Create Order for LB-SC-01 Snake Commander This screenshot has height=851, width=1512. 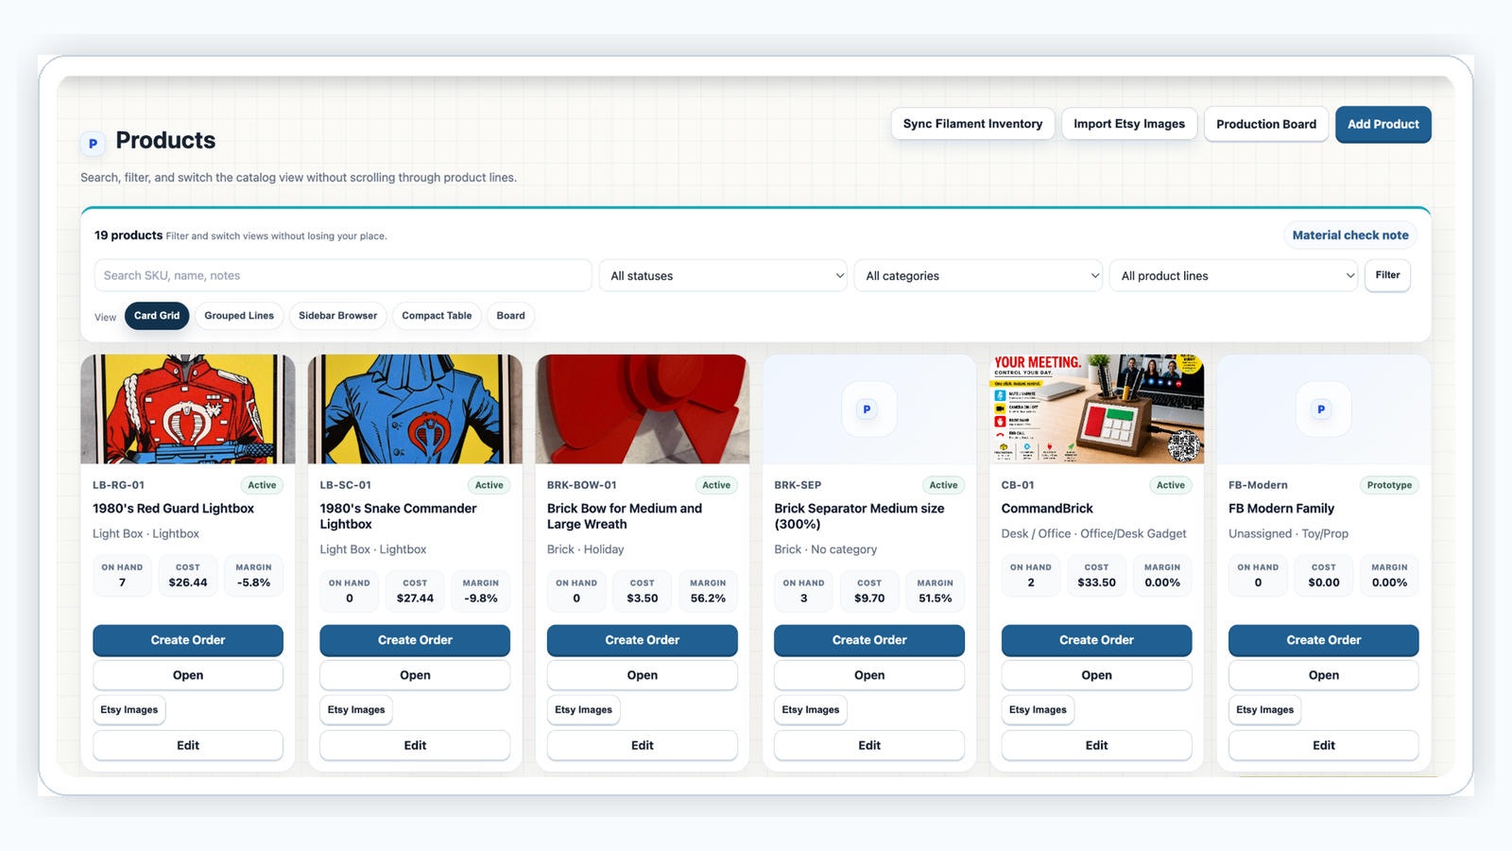(x=415, y=640)
